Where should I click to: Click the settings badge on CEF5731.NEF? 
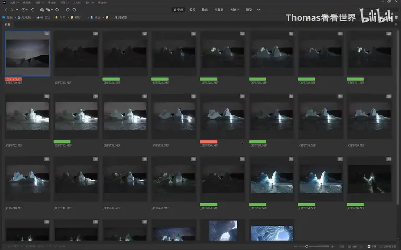388,34
